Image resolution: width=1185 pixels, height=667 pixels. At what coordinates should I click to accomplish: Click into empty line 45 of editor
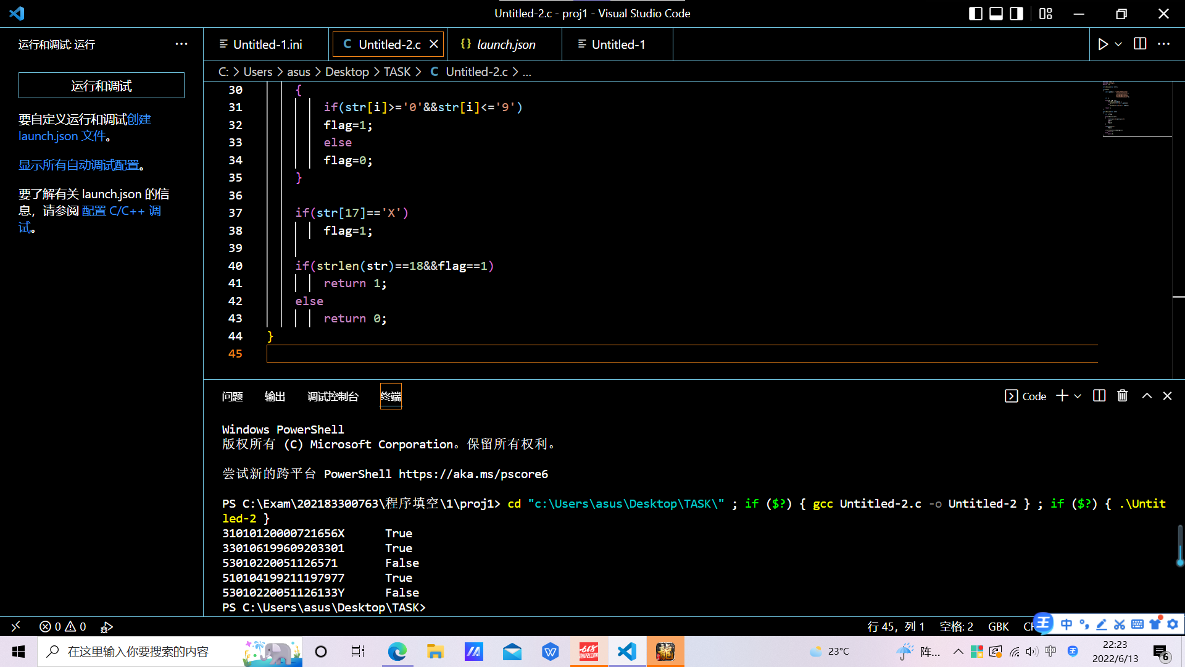[x=682, y=353]
